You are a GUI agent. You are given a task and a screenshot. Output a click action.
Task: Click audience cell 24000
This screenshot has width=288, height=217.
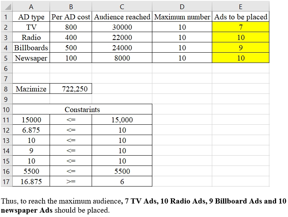pos(122,48)
